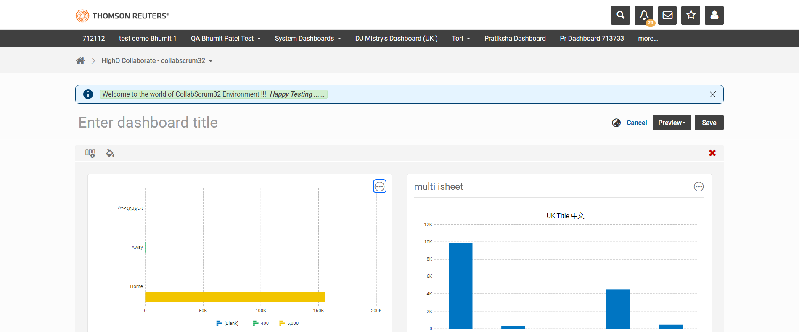The width and height of the screenshot is (799, 332).
Task: Open the Pratiksha Dashboard tab
Action: coord(515,39)
